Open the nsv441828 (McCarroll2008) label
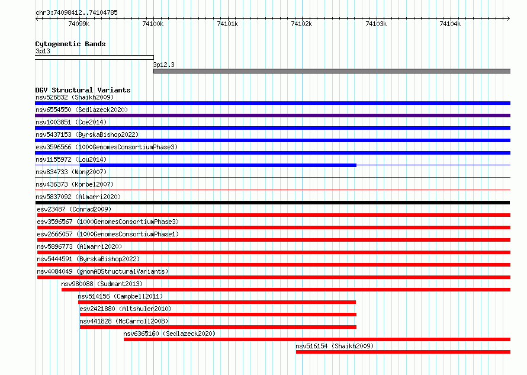The width and height of the screenshot is (527, 375). [x=124, y=321]
